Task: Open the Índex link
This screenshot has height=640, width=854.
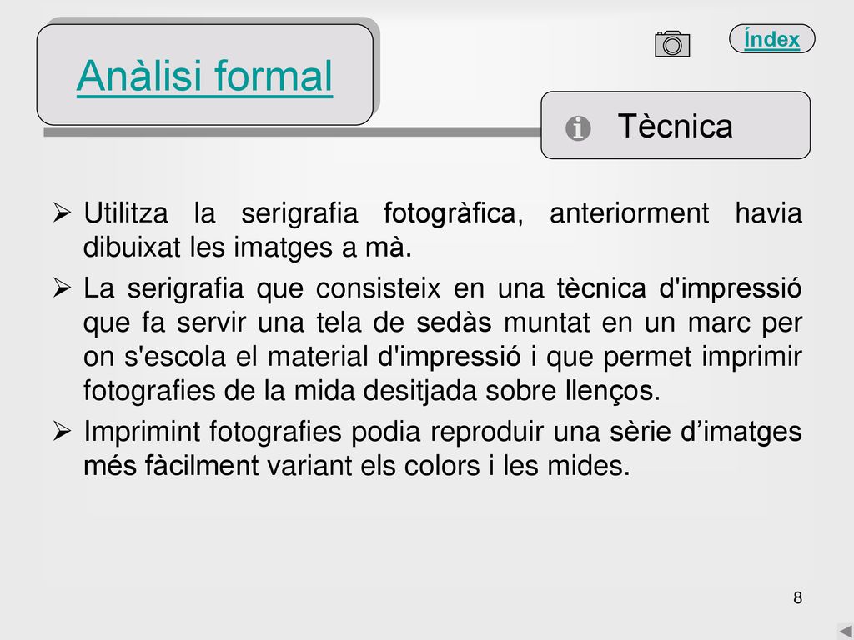Action: click(771, 39)
